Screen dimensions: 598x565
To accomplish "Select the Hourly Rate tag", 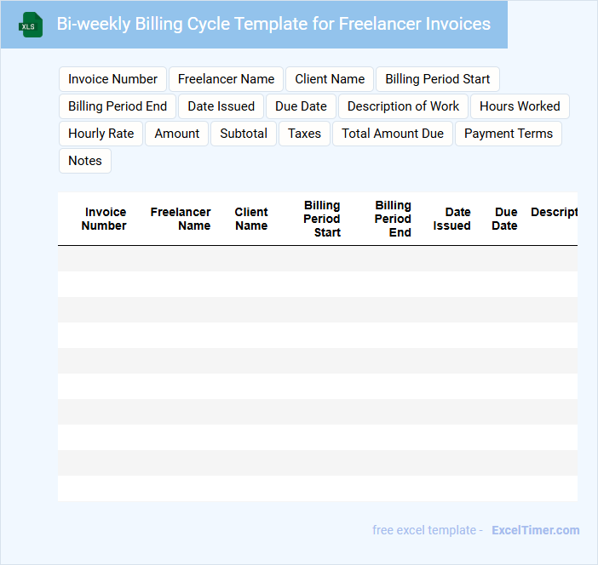I will (101, 134).
